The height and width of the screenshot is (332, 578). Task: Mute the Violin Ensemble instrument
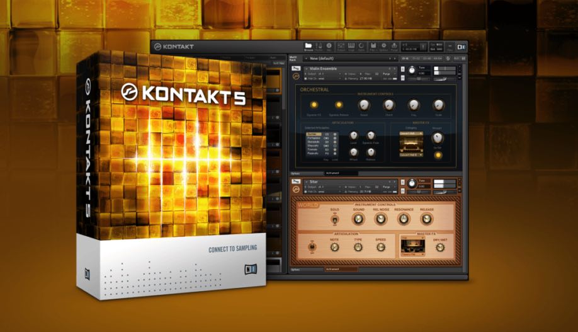pos(402,78)
